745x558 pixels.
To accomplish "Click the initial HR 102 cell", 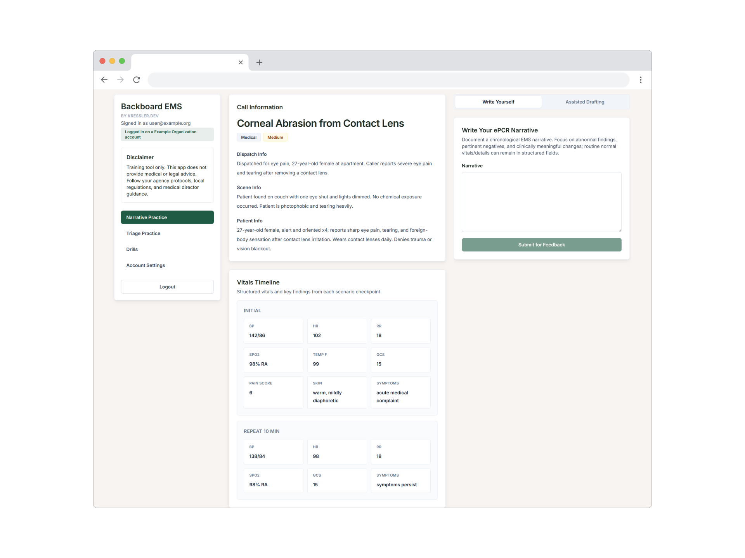I will point(337,331).
